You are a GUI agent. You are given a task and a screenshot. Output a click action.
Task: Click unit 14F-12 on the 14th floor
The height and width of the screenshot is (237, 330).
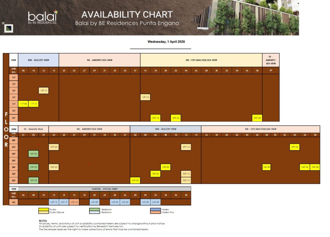(x=44, y=91)
